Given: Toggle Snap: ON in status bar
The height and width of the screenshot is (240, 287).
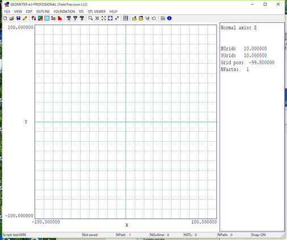Looking at the screenshot, I should tap(259, 235).
